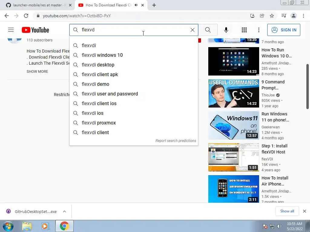Bookmark this page with star icon
Viewport: 310px width, 232px height.
pyautogui.click(x=272, y=16)
